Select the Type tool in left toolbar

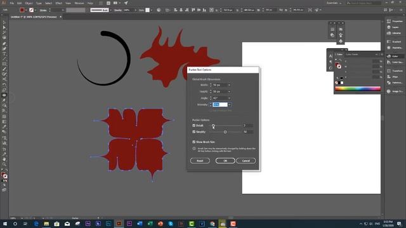(x=4, y=54)
